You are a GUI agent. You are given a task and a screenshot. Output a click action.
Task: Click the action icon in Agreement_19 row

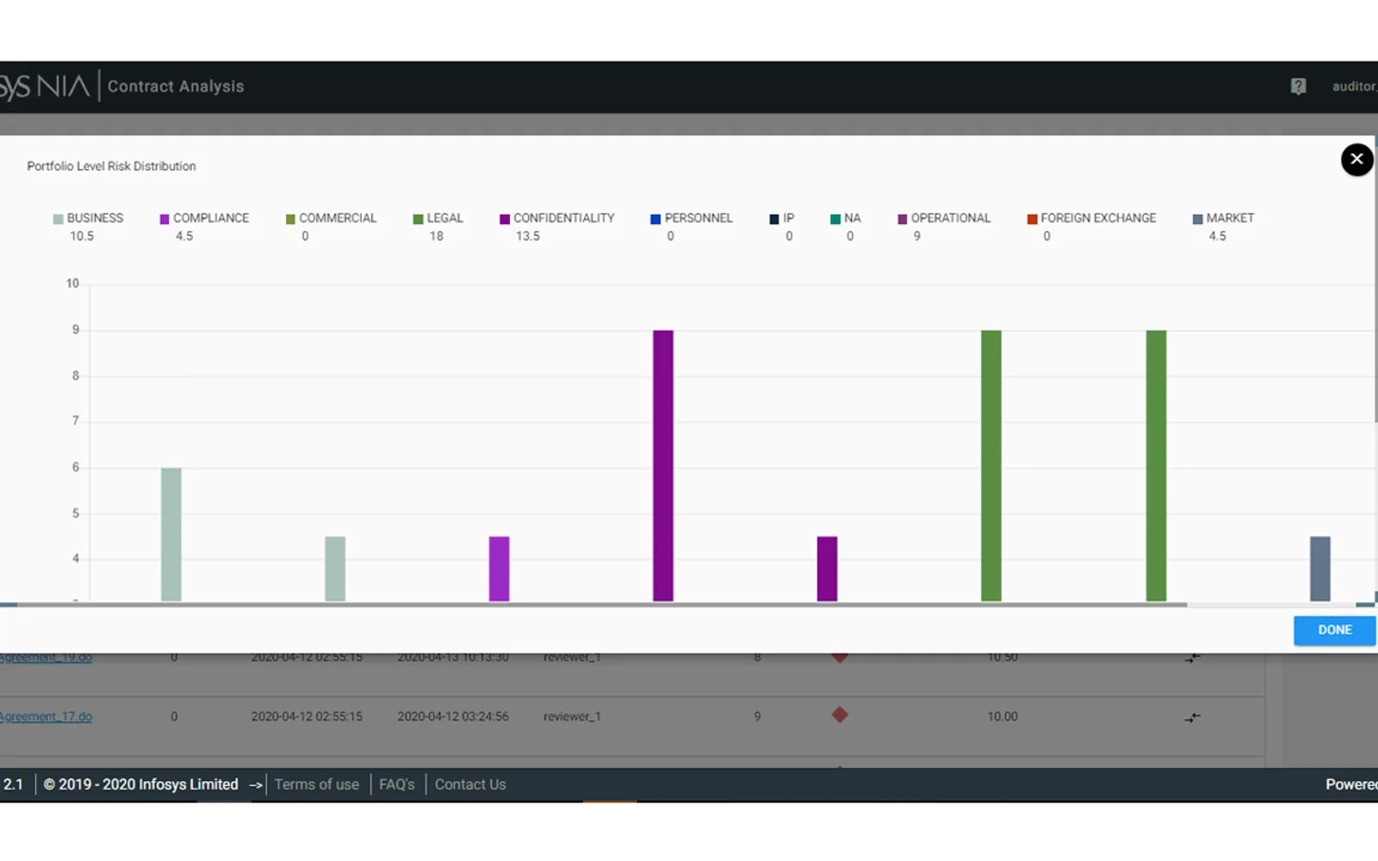pos(1192,659)
